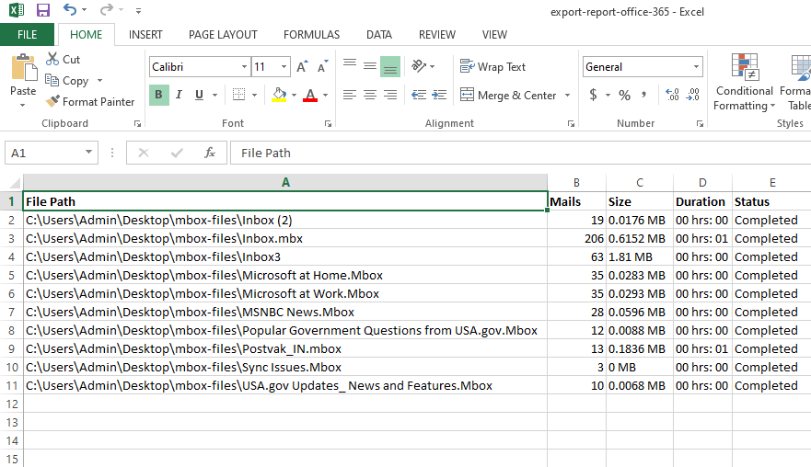The image size is (811, 467).
Task: Click the Select All corner triangle
Action: coord(15,182)
